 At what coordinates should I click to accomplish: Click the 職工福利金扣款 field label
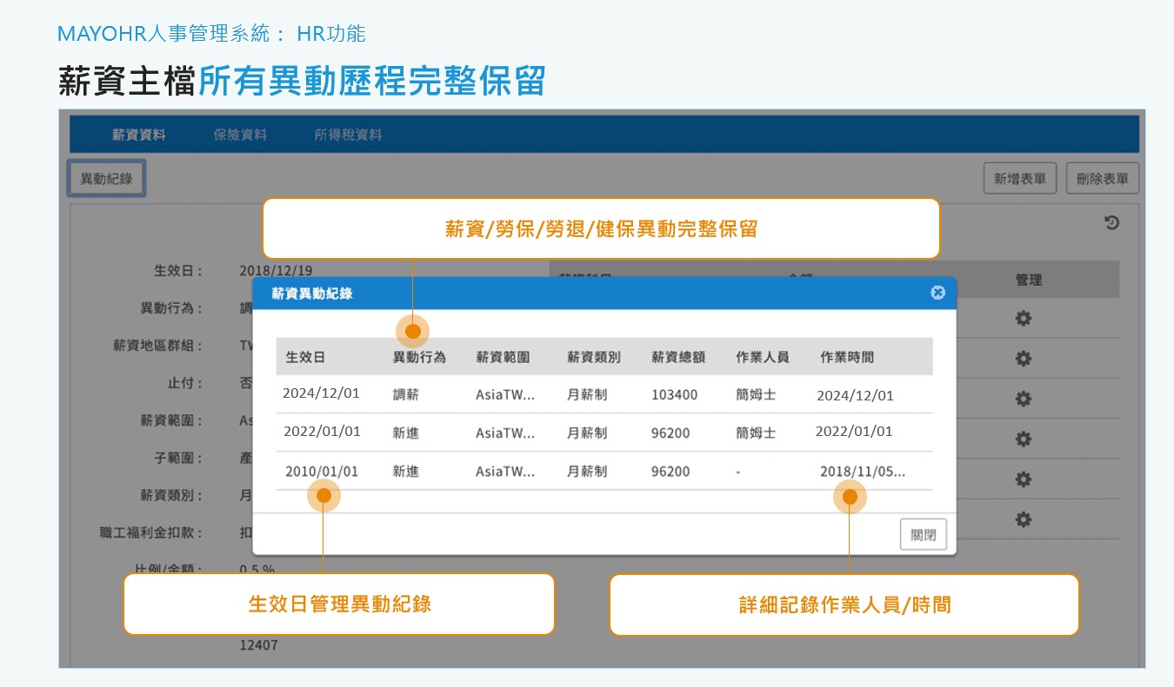[151, 532]
